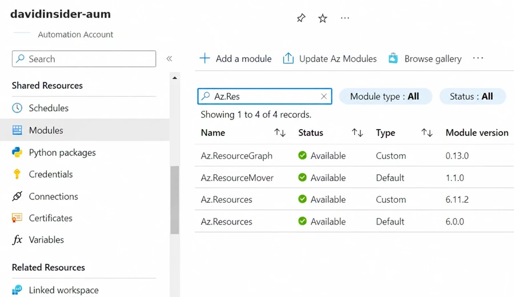
Task: Open the Az.Resources module version 6.0.0
Action: [227, 222]
